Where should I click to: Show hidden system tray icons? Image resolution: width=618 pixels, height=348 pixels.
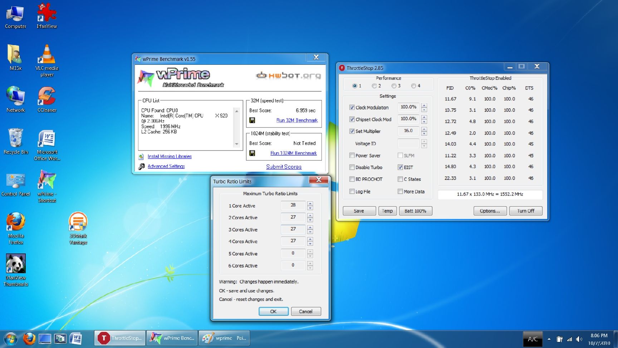pos(549,339)
